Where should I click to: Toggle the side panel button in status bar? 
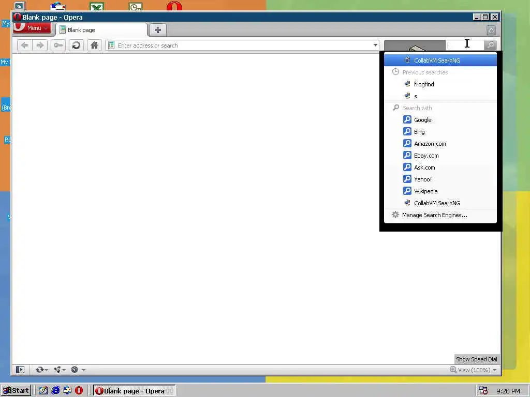pyautogui.click(x=20, y=370)
